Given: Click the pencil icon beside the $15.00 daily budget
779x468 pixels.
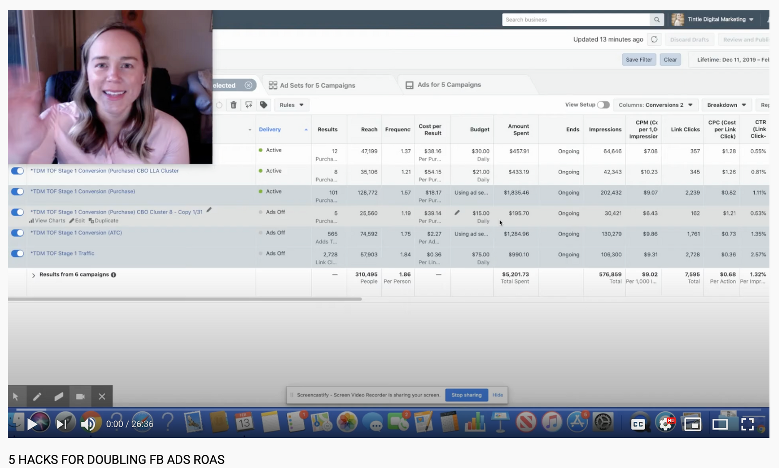Looking at the screenshot, I should pos(457,213).
